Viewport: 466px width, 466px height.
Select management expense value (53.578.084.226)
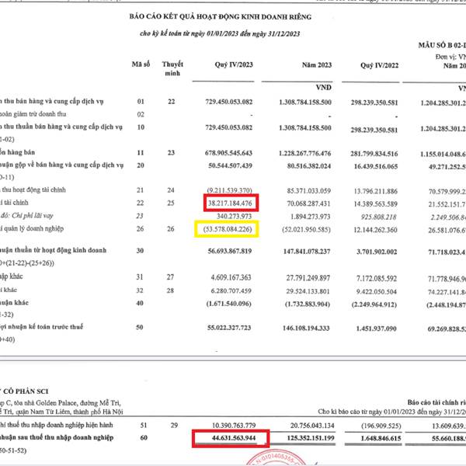point(228,229)
